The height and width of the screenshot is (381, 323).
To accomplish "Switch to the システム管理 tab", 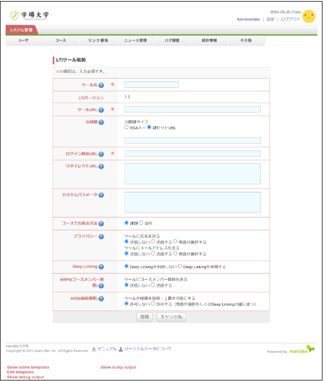I will click(21, 30).
